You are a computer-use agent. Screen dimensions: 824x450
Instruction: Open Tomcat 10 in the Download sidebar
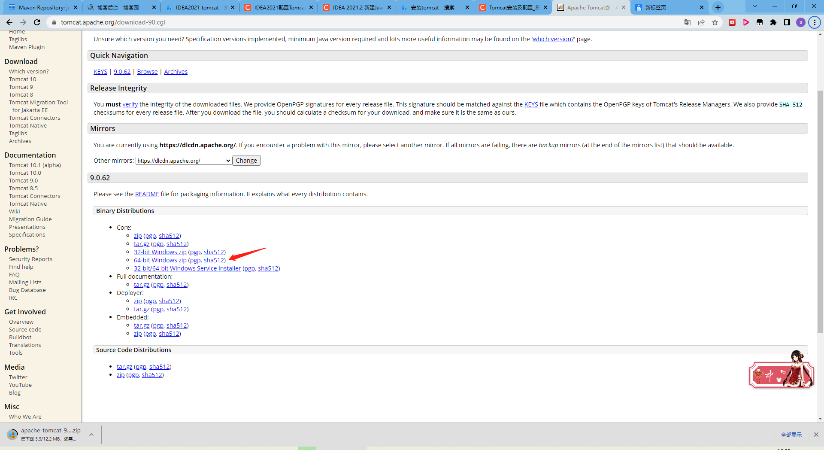coord(23,79)
